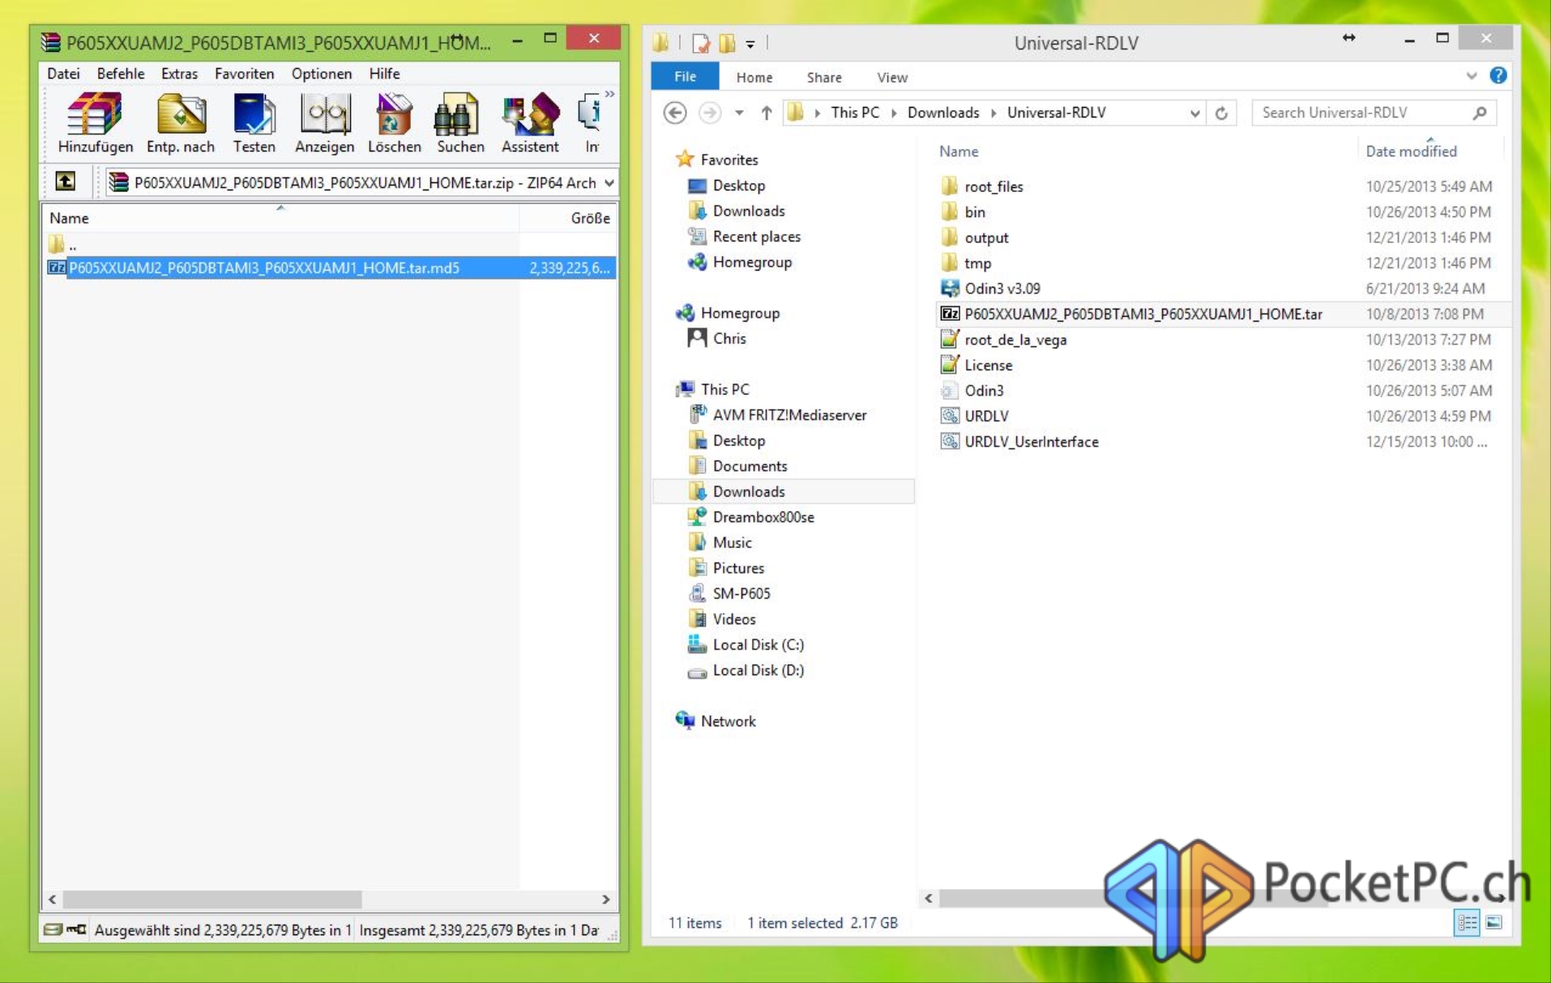Viewport: 1551px width, 983px height.
Task: Click the Explorer help question mark icon
Action: click(x=1498, y=75)
